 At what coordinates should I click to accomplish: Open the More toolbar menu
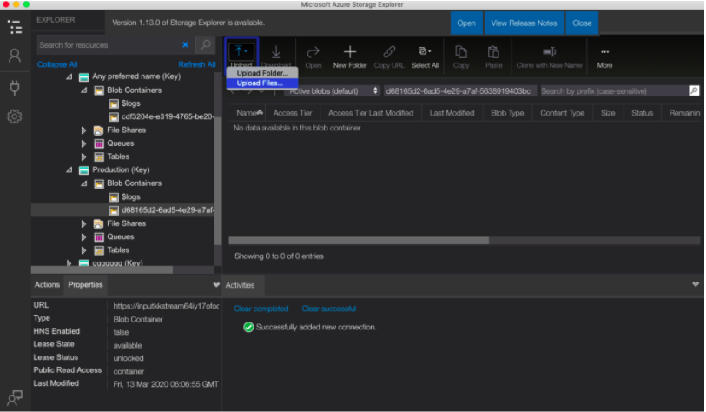click(x=604, y=56)
